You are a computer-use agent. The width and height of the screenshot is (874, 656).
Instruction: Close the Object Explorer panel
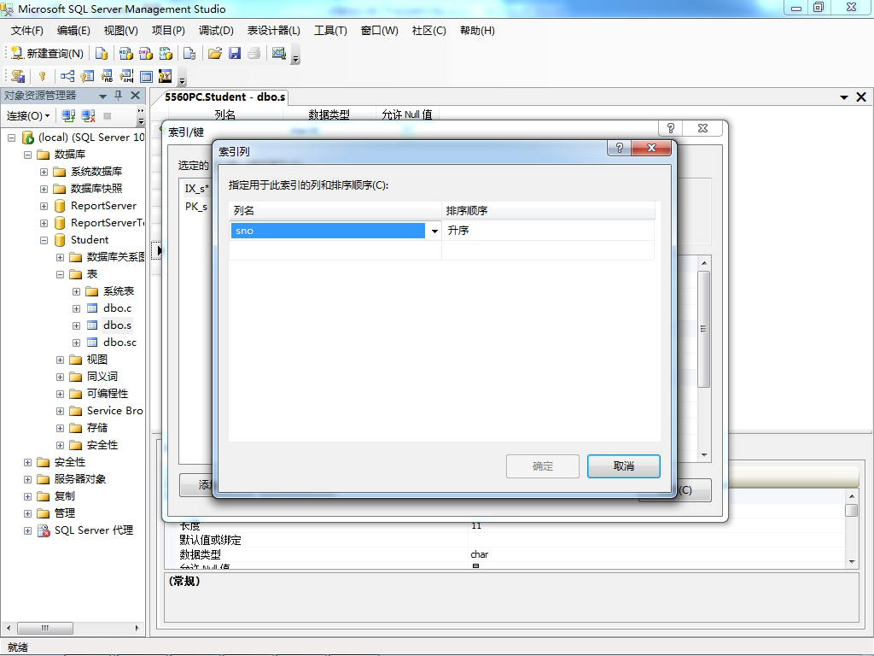point(135,96)
